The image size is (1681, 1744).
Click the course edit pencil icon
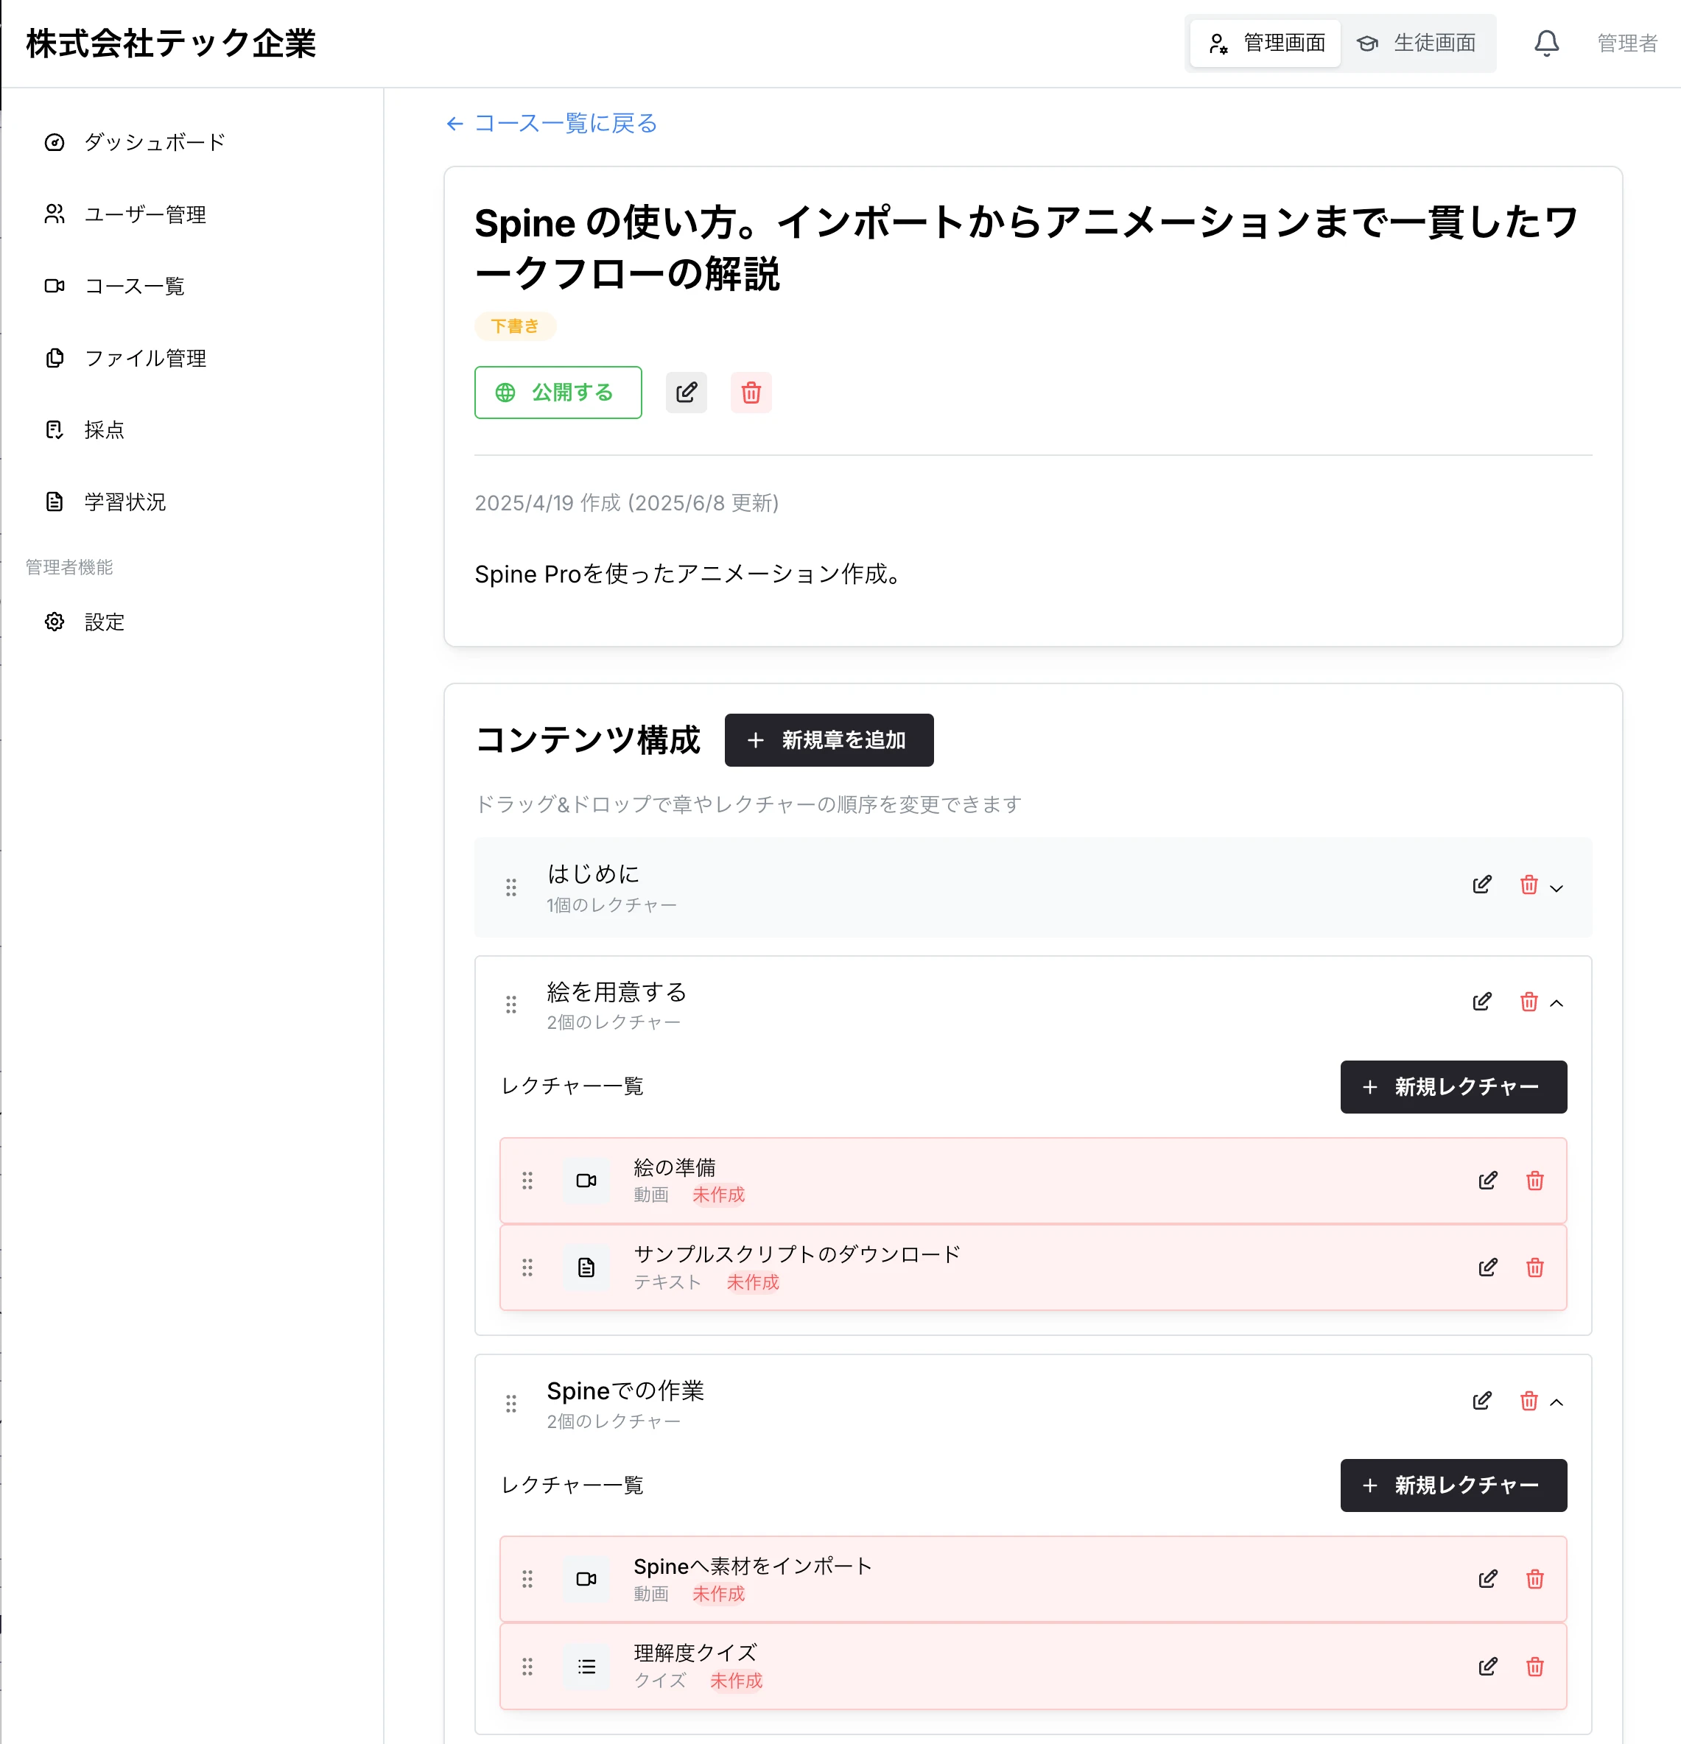[686, 393]
